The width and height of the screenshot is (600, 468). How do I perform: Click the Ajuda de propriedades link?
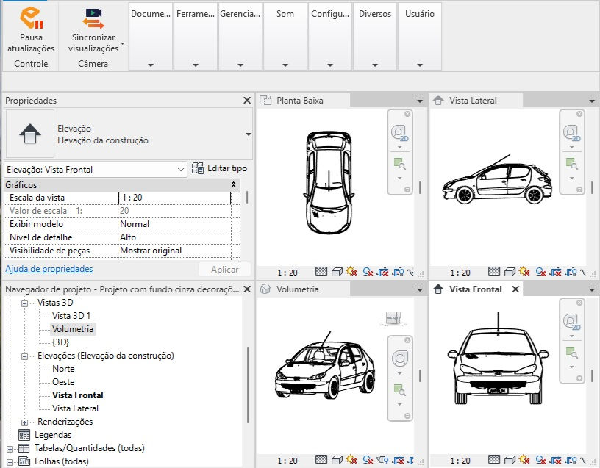(x=49, y=269)
